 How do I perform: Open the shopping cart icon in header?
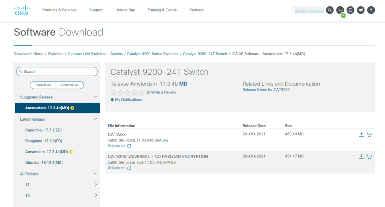(340, 10)
